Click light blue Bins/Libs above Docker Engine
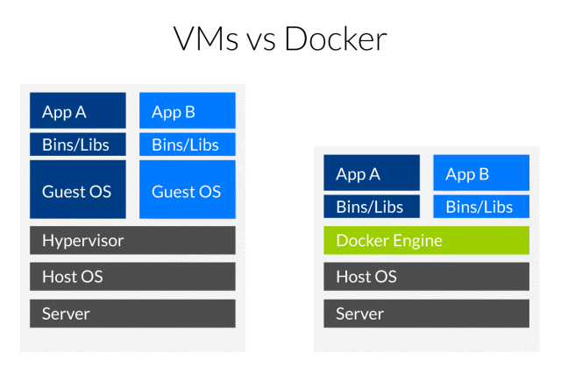The height and width of the screenshot is (367, 561). (x=481, y=207)
